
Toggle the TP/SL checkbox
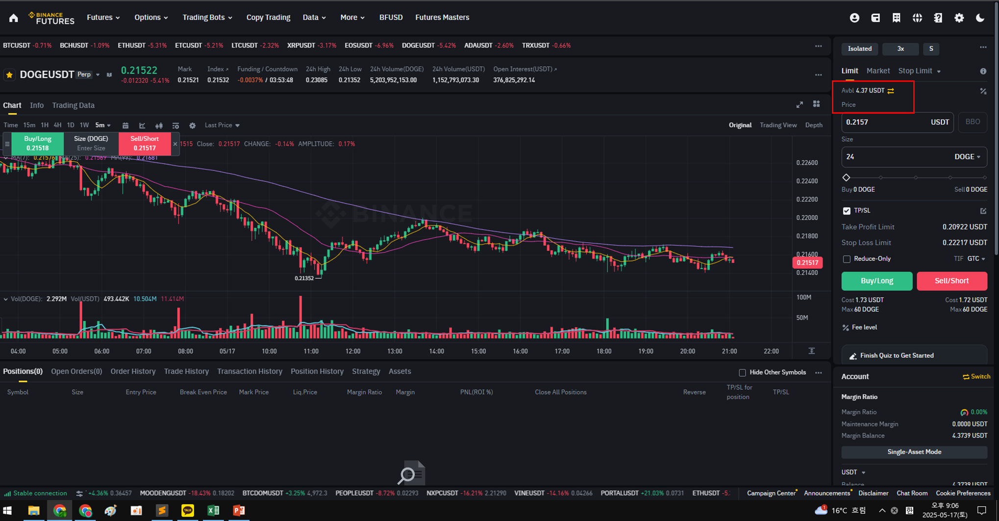pyautogui.click(x=847, y=211)
